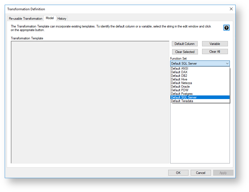Click inside Transformation Template edit area
The image size is (249, 192).
click(90, 102)
